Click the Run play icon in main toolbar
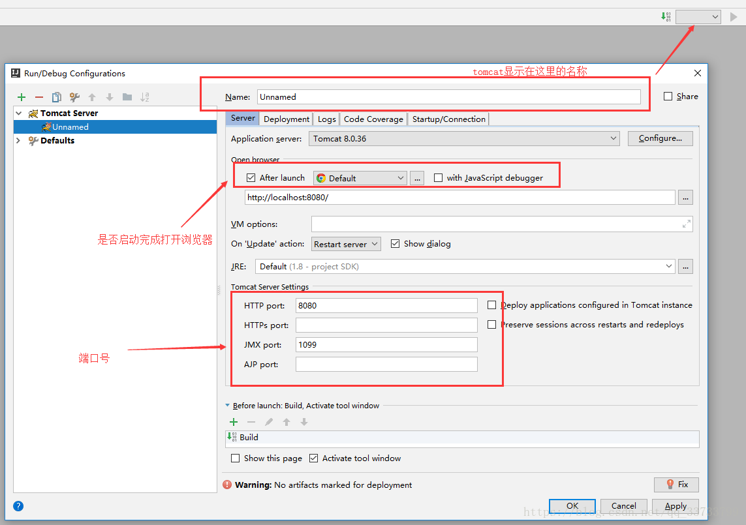This screenshot has height=525, width=746. 734,17
